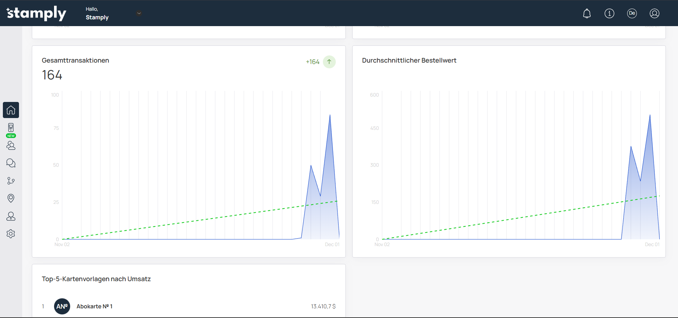The image size is (678, 318).
Task: Open the Home dashboard in sidebar
Action: 11,110
